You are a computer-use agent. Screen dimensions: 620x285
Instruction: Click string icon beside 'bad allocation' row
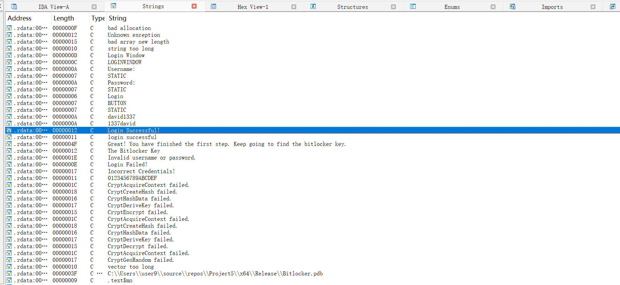9,28
